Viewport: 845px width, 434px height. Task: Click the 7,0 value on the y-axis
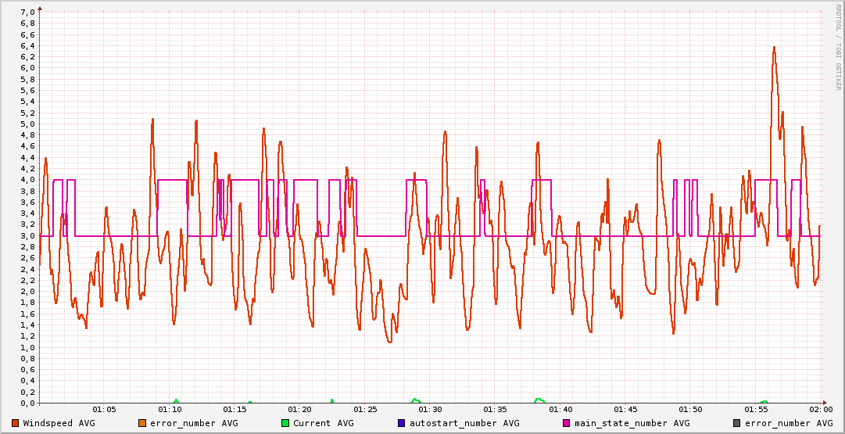27,12
